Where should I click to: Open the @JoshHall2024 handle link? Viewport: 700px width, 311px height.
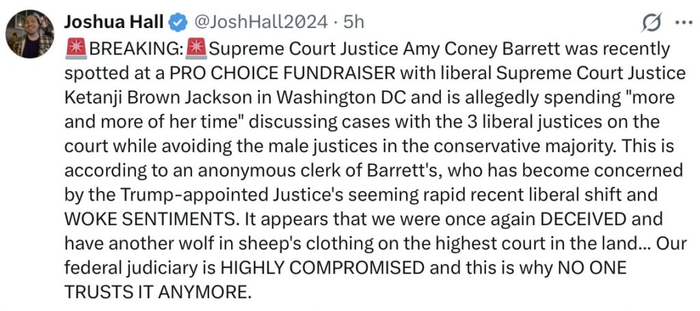[x=260, y=23]
